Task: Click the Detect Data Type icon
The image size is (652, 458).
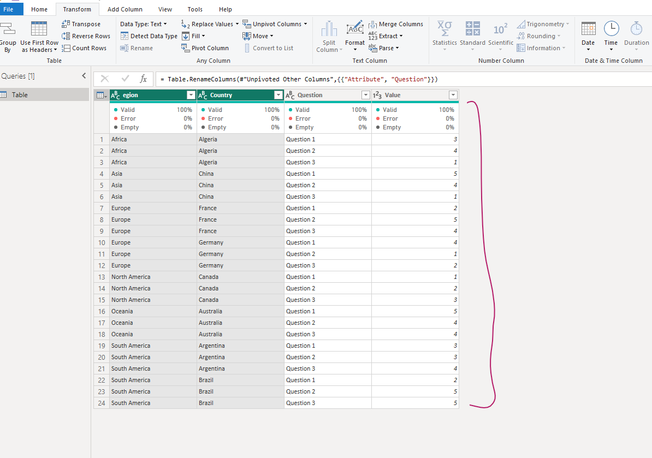Action: click(125, 36)
